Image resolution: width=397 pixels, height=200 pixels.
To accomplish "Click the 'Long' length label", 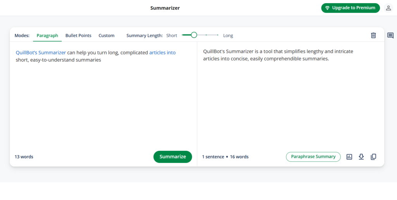I will [228, 36].
